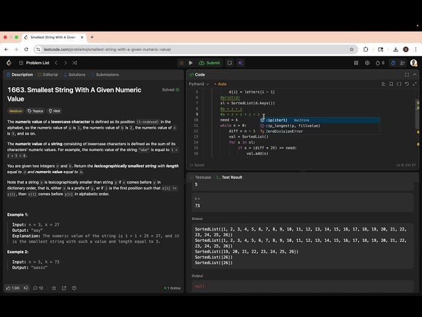Switch to the Editorial tab

[x=48, y=75]
